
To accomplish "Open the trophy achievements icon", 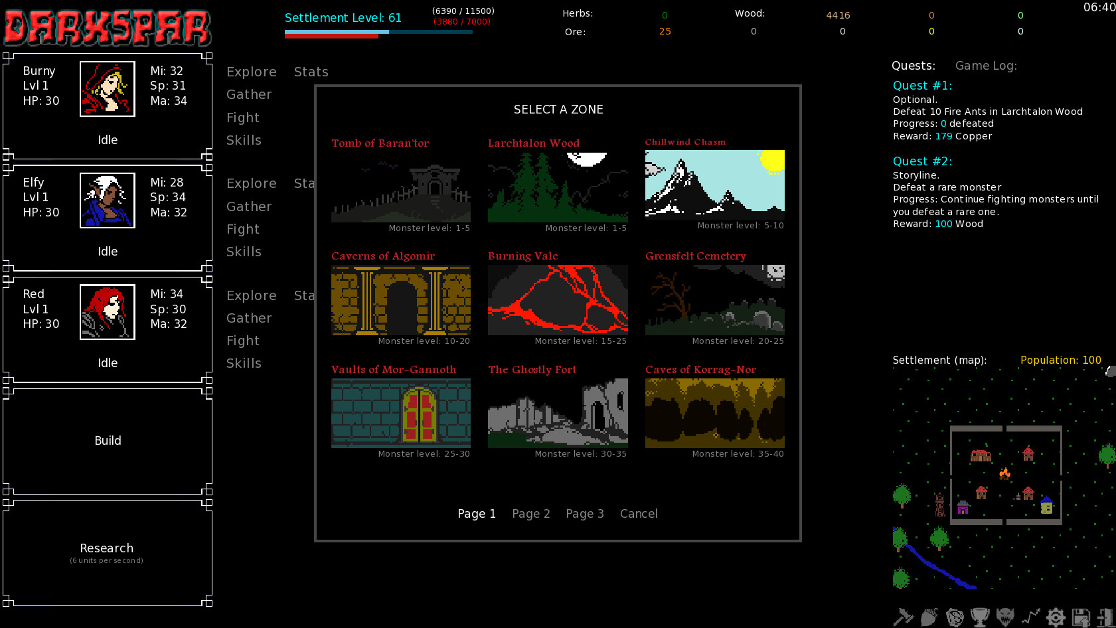I will [980, 617].
